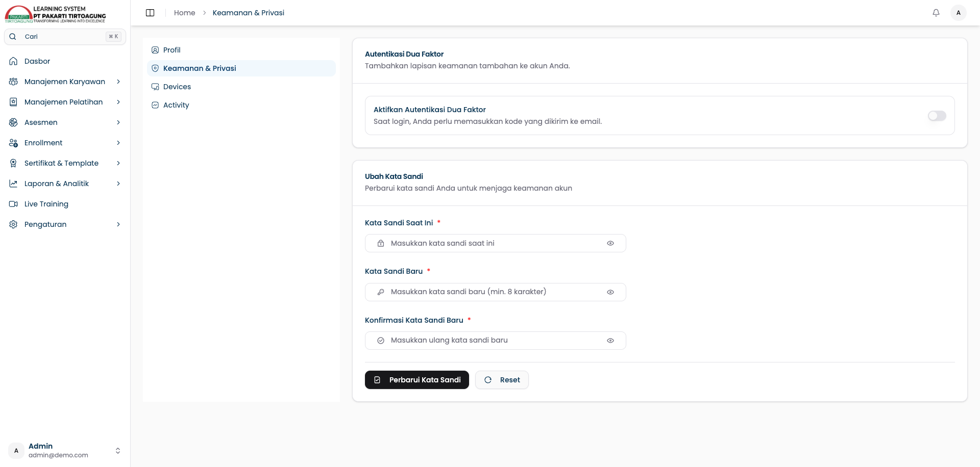Switch to the Activity section
The height and width of the screenshot is (467, 980).
pos(241,105)
